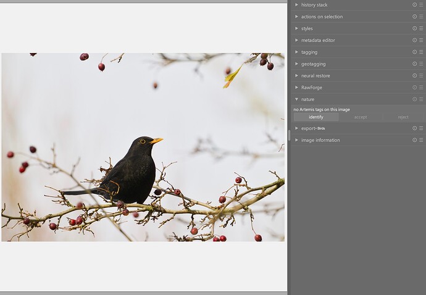Viewport: 426px width, 295px height.
Task: Click the 'Birds' preset label next to export
Action: point(321,128)
